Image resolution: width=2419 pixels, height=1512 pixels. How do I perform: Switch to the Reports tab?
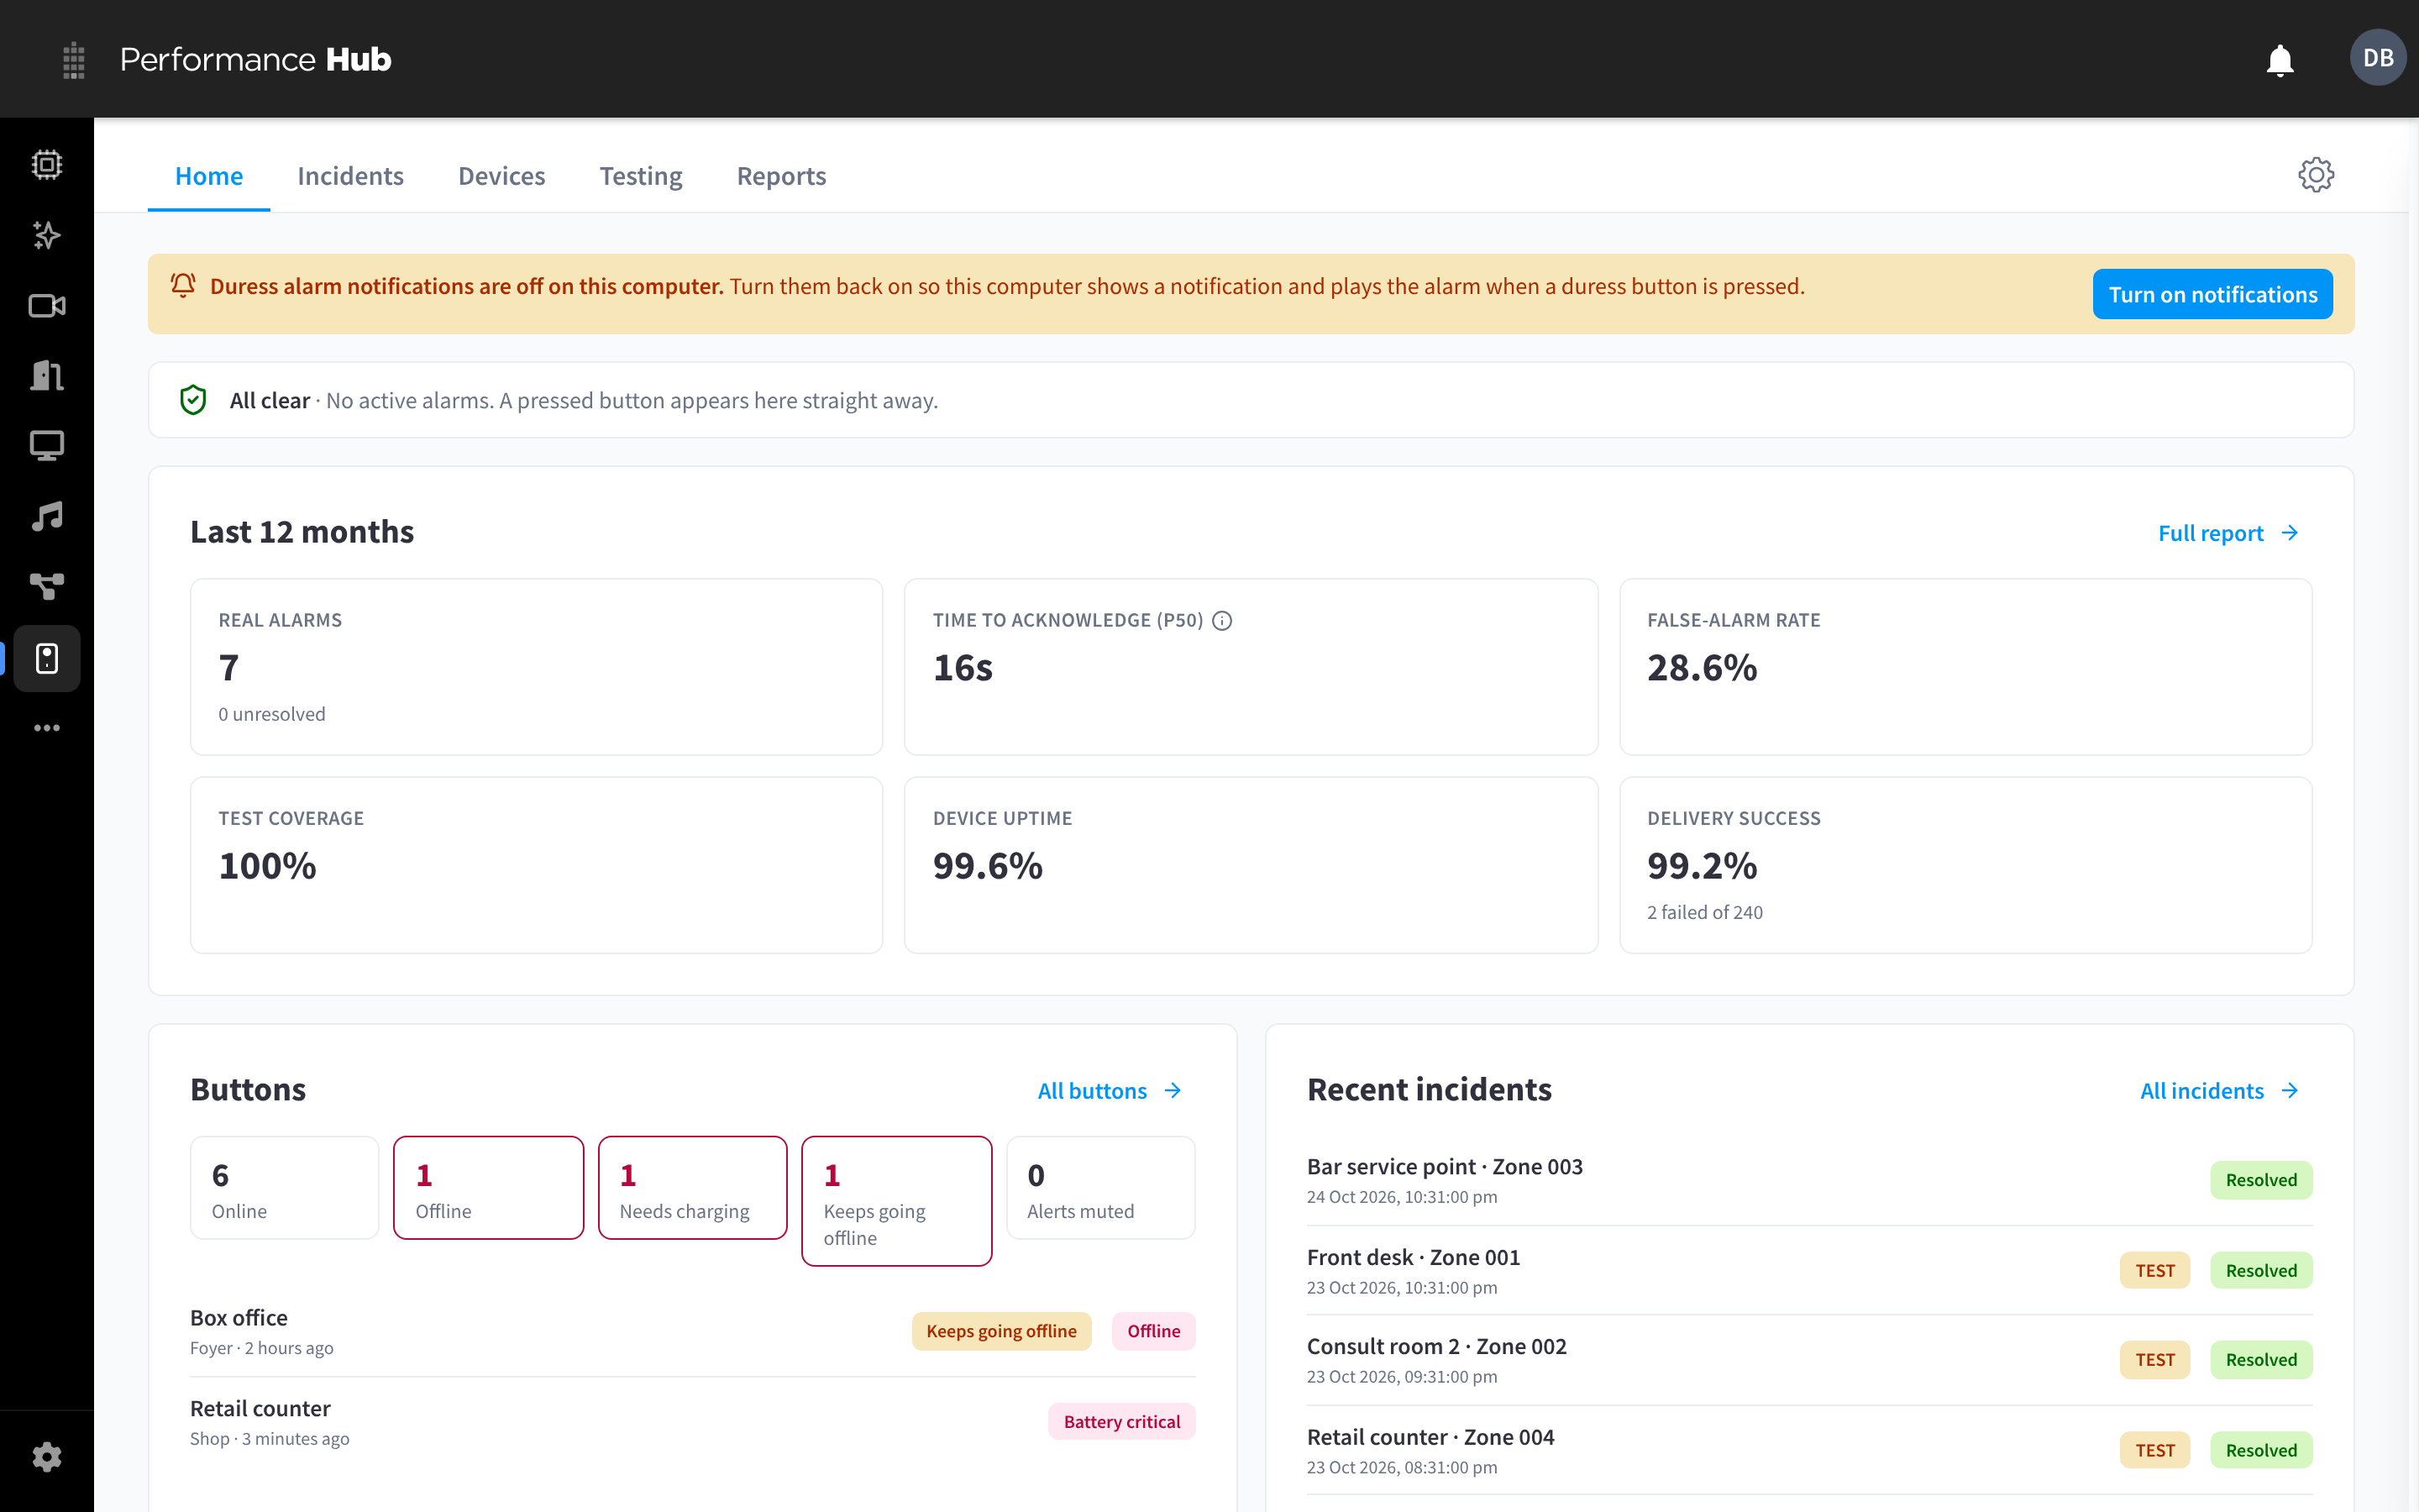780,176
